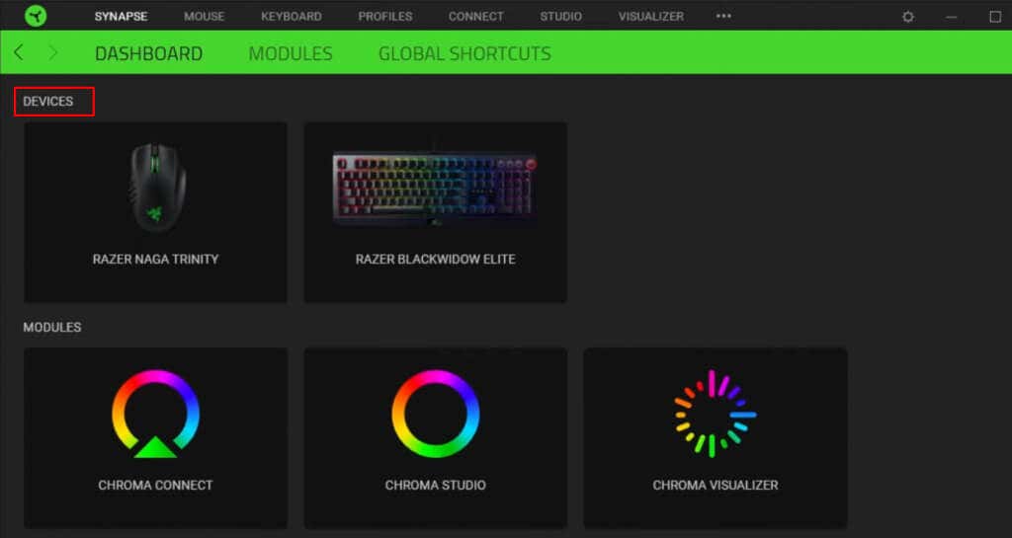Screen dimensions: 1012x538
Task: Select the Synapse menu item
Action: (x=121, y=17)
